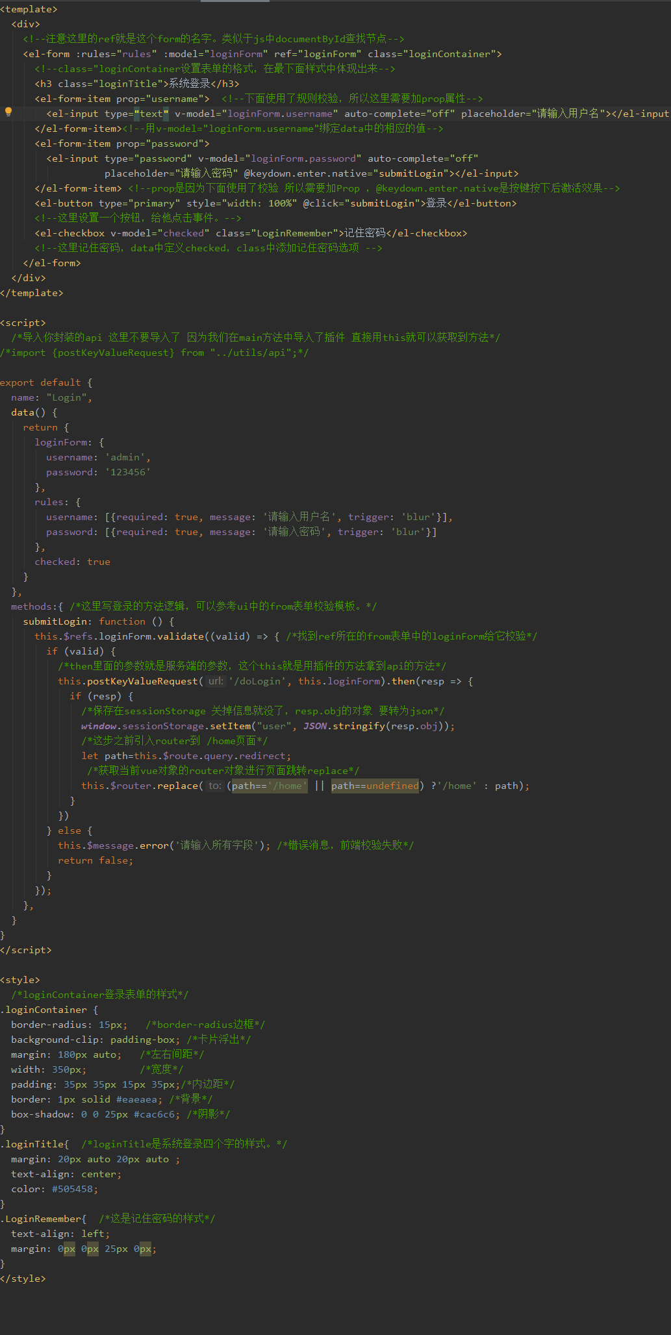Click the 记住密码 checkbox label text
This screenshot has height=1335, width=671.
[365, 233]
